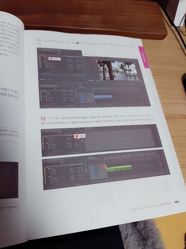This screenshot has height=249, width=186.
Task: Open Libraries tab in step 12 upper screenshot
Action: [74, 129]
